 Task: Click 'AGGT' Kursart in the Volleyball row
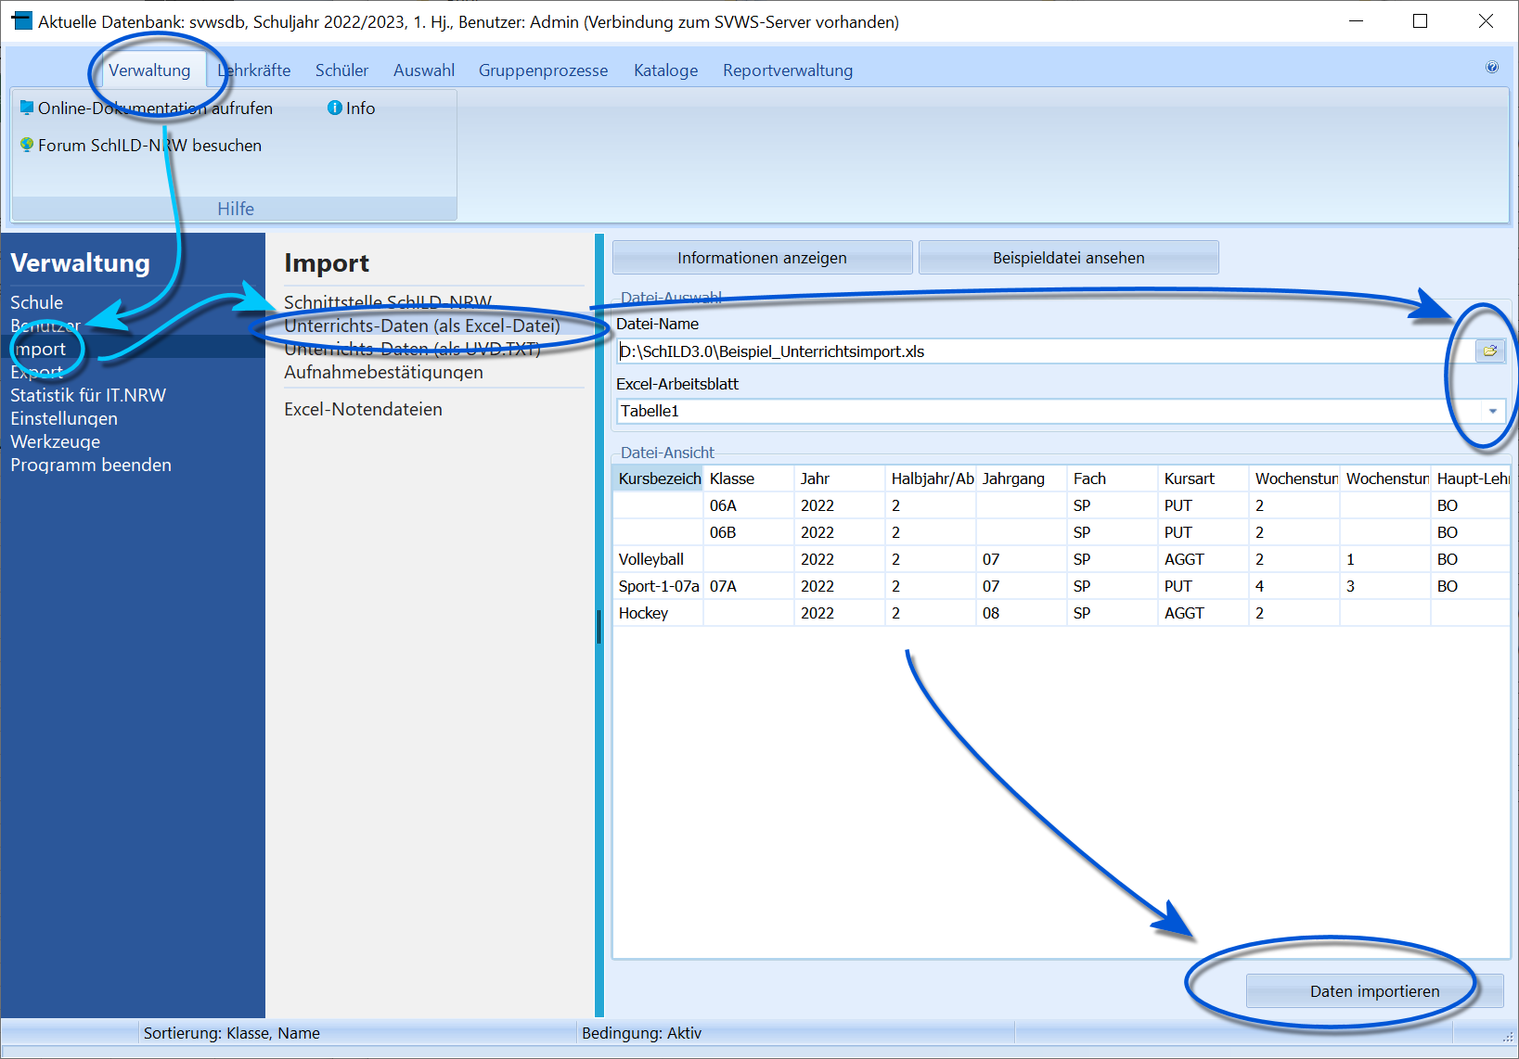coord(1204,559)
